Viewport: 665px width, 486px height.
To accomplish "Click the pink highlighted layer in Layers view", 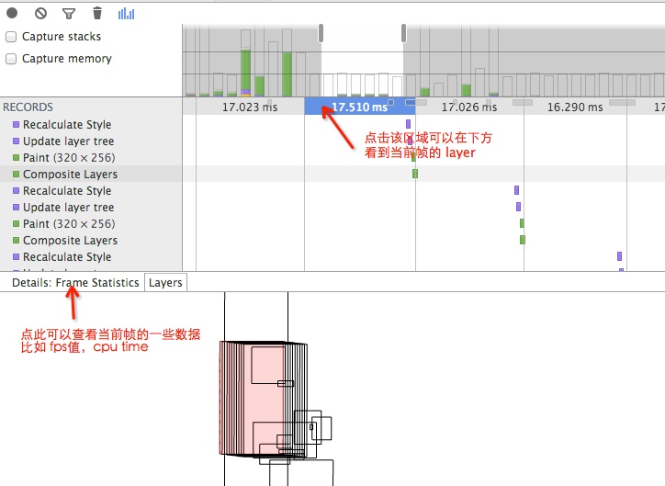I will pos(252,399).
